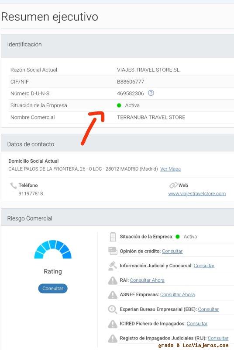Click the D-U-N-S help question mark icon

151,93
